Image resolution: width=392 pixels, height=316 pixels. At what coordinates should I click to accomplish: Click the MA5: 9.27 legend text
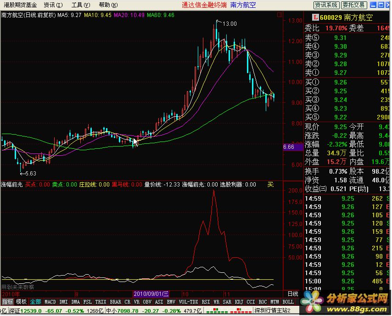[x=69, y=15]
